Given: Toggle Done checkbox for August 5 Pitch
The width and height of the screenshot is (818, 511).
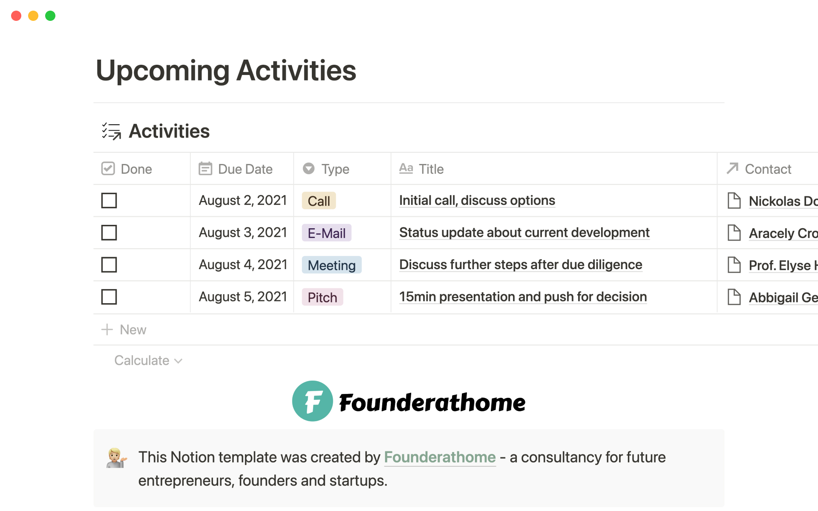Looking at the screenshot, I should 109,297.
